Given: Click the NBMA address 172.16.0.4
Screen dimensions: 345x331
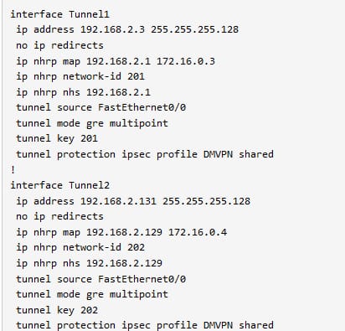Looking at the screenshot, I should point(198,232).
